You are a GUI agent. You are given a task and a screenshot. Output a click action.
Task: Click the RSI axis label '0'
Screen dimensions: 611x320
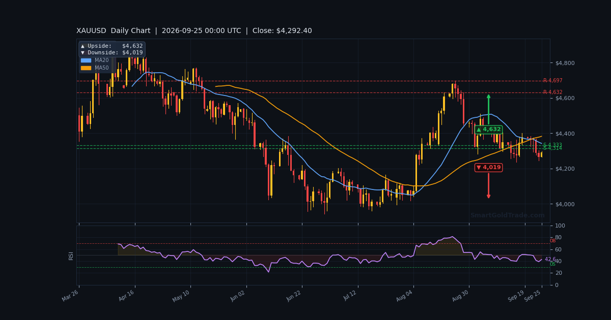(557, 285)
